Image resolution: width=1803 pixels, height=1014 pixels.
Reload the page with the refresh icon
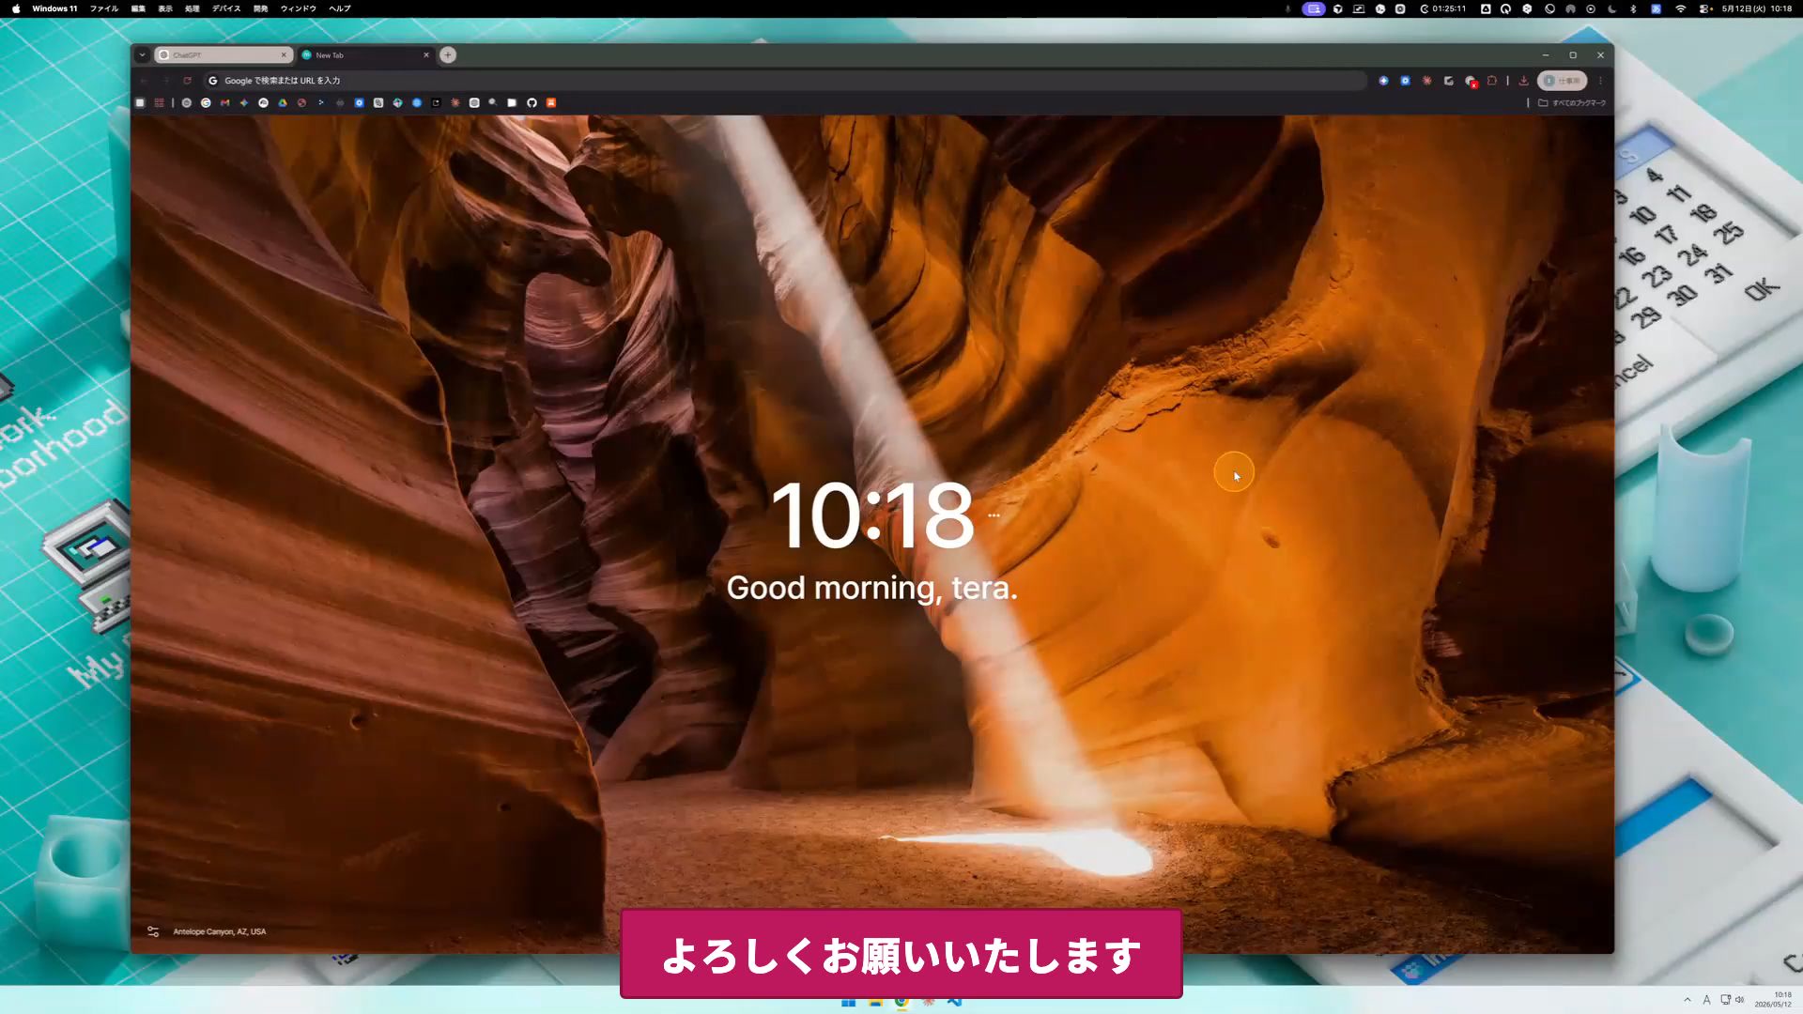click(187, 81)
